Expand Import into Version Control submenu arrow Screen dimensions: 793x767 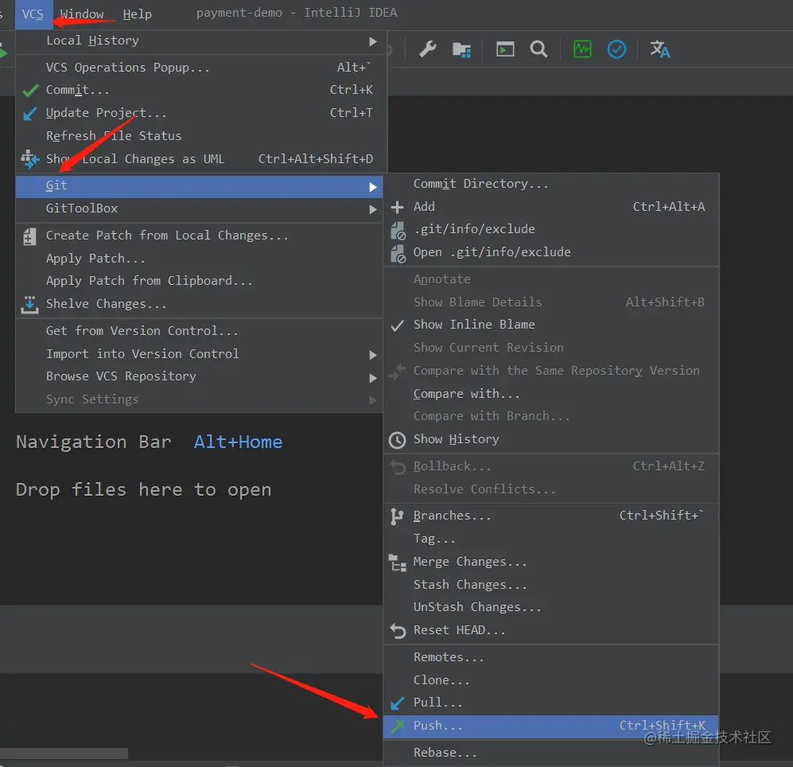373,355
